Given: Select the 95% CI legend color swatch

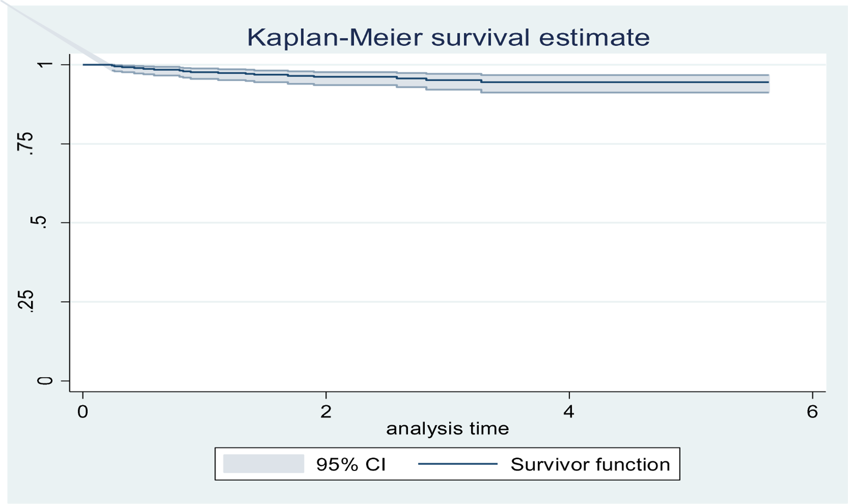Looking at the screenshot, I should (x=264, y=464).
